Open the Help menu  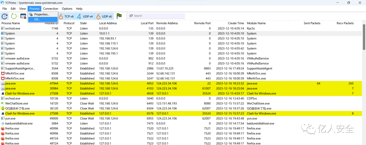point(79,9)
